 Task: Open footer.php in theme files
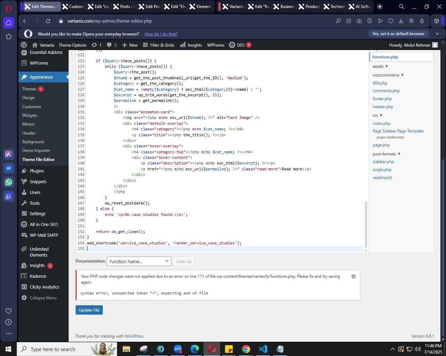(382, 99)
